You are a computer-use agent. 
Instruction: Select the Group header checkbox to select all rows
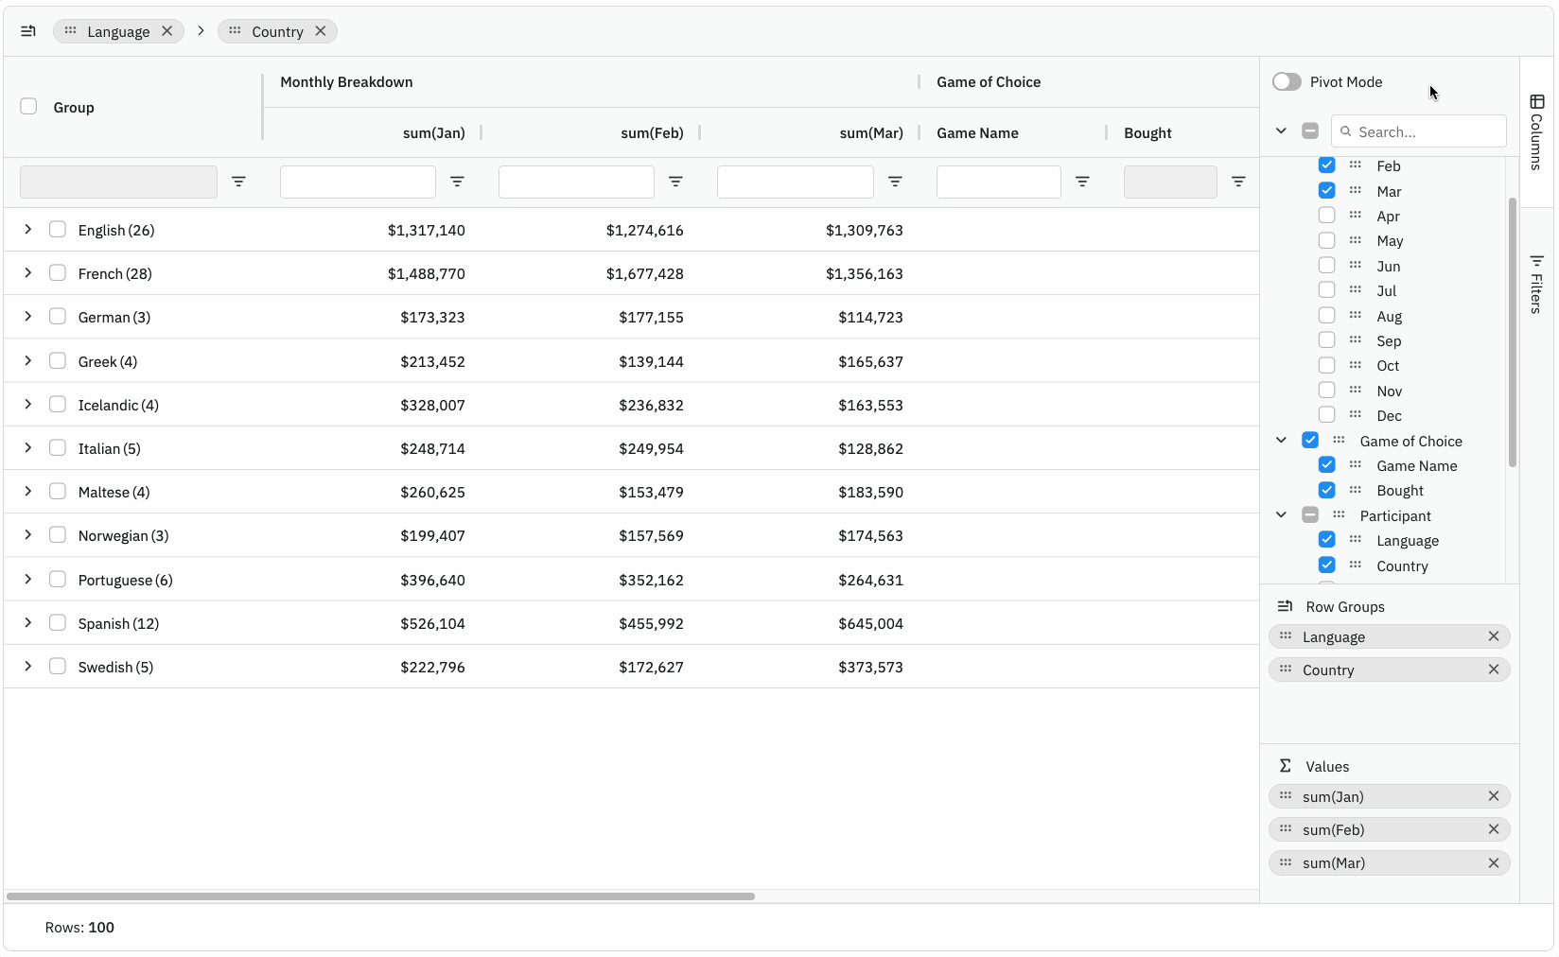point(28,106)
